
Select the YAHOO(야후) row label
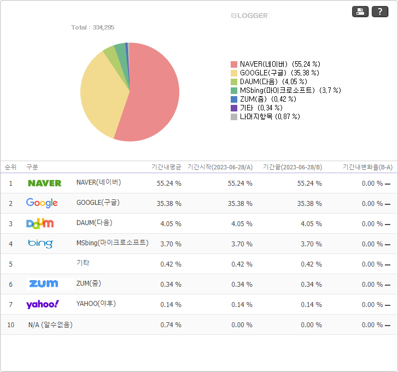pyautogui.click(x=96, y=304)
